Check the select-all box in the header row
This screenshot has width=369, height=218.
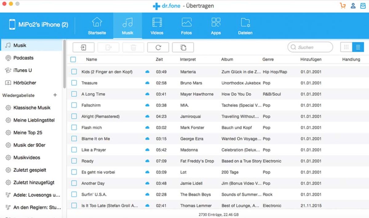(73, 59)
